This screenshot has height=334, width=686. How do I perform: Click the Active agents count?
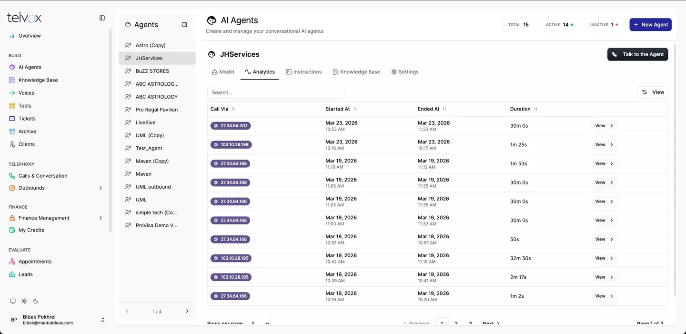(x=560, y=25)
